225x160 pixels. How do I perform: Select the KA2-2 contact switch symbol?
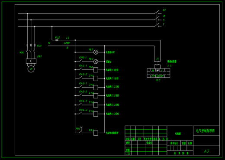[x=80, y=78]
